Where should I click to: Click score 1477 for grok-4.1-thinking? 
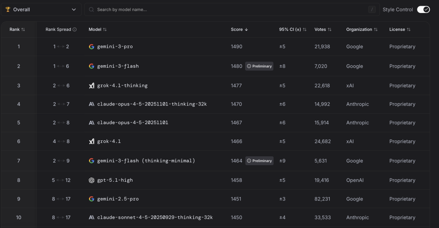tap(236, 86)
